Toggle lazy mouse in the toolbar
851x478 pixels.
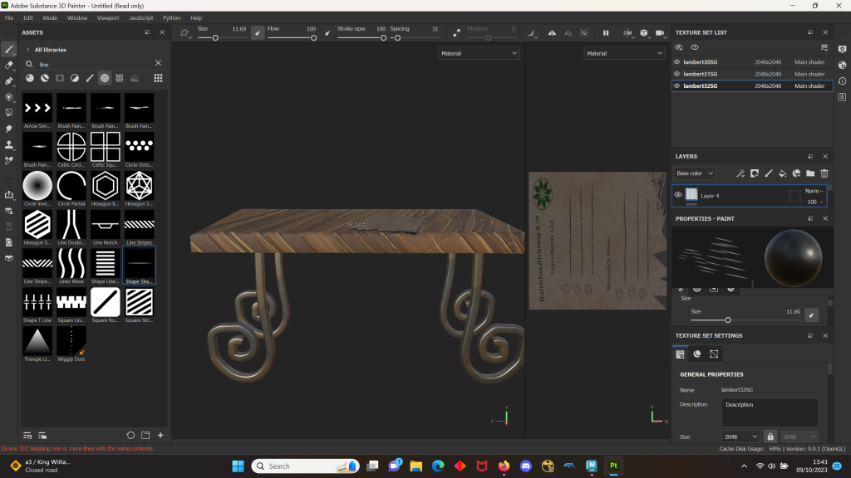coord(456,33)
